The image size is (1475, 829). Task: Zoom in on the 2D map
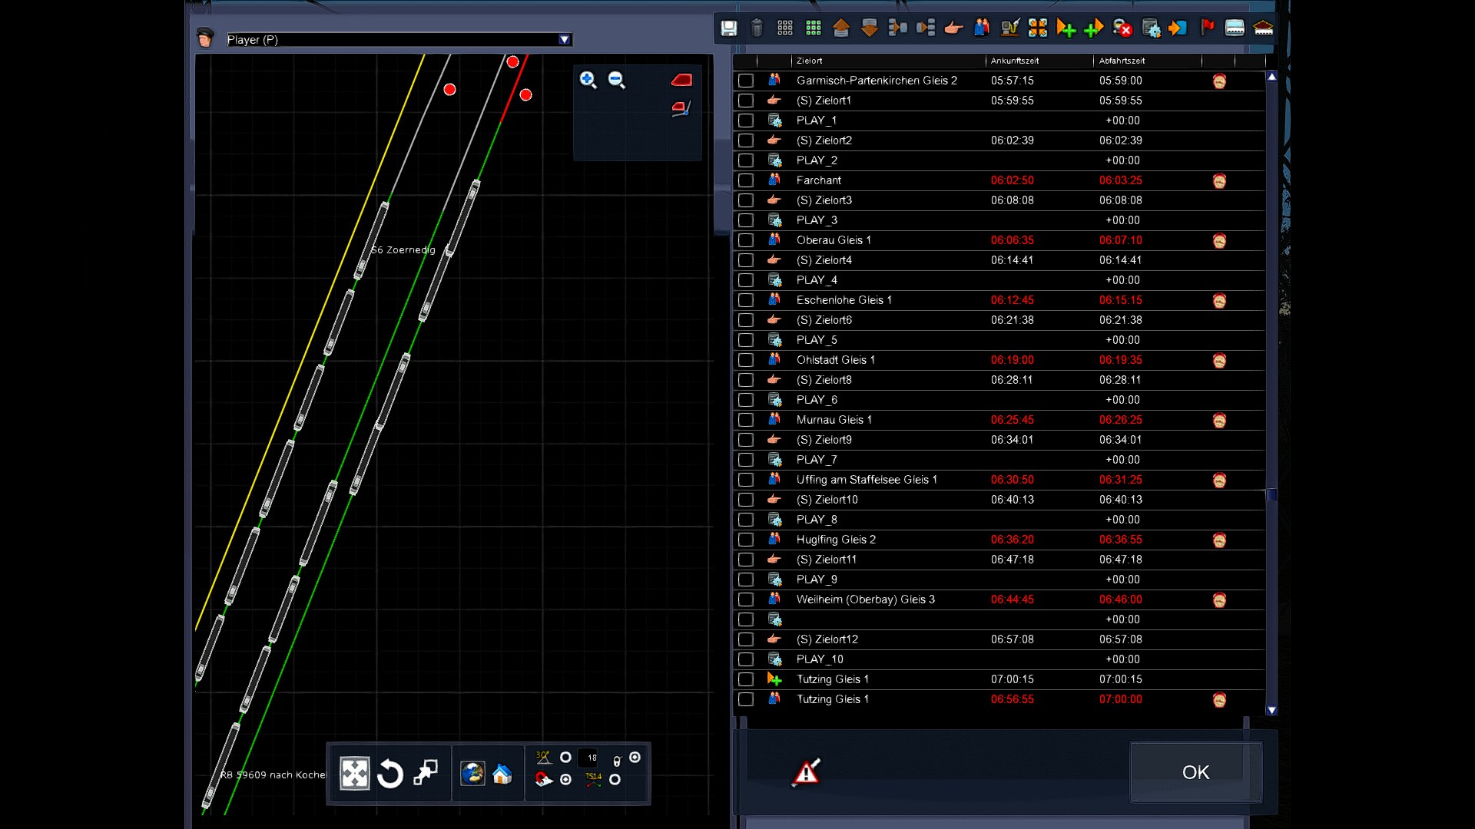[x=588, y=80]
